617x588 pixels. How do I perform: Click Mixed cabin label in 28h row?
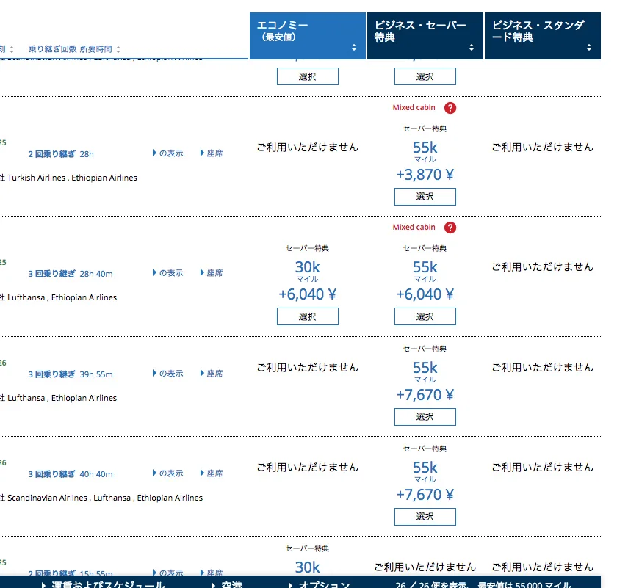click(414, 107)
